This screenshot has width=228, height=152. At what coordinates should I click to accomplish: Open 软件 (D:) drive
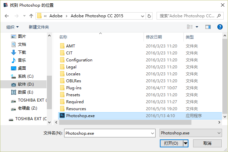click(x=26, y=84)
